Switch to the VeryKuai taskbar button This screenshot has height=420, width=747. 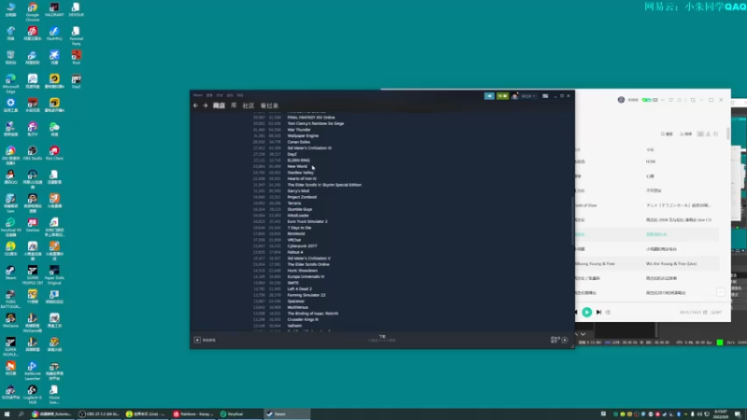239,413
